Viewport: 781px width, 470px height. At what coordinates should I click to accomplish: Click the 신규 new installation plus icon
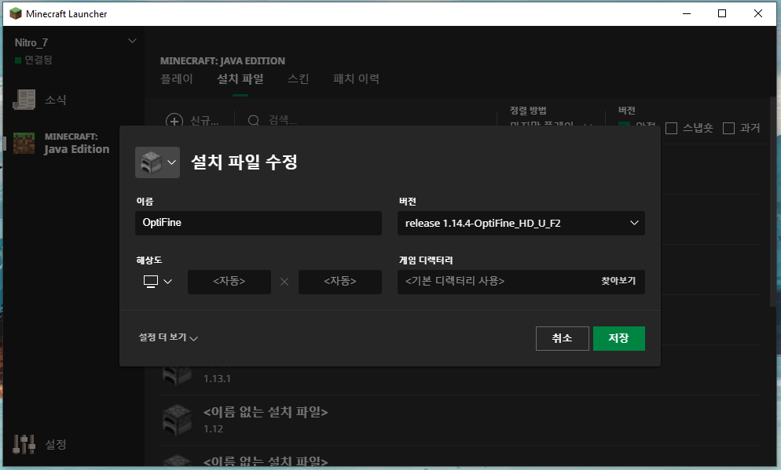tap(174, 121)
